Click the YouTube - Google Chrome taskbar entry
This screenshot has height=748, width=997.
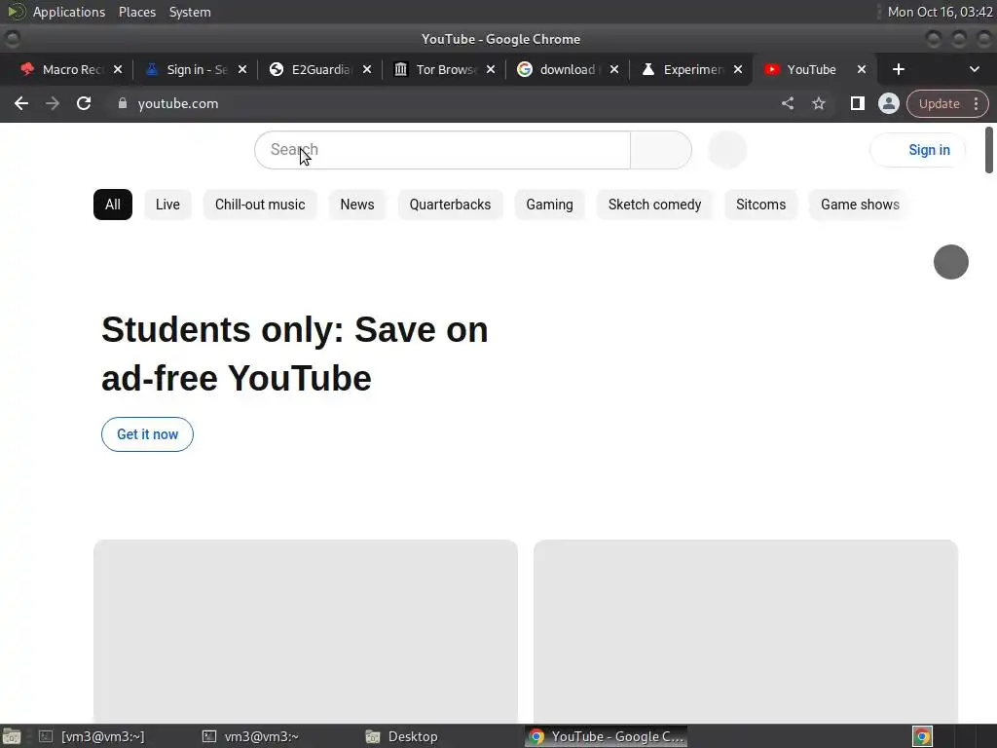coord(606,736)
